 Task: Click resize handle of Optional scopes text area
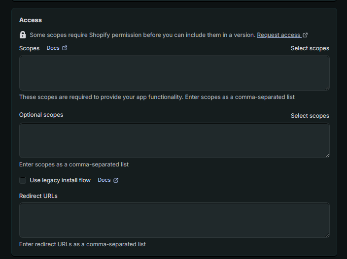point(327,155)
